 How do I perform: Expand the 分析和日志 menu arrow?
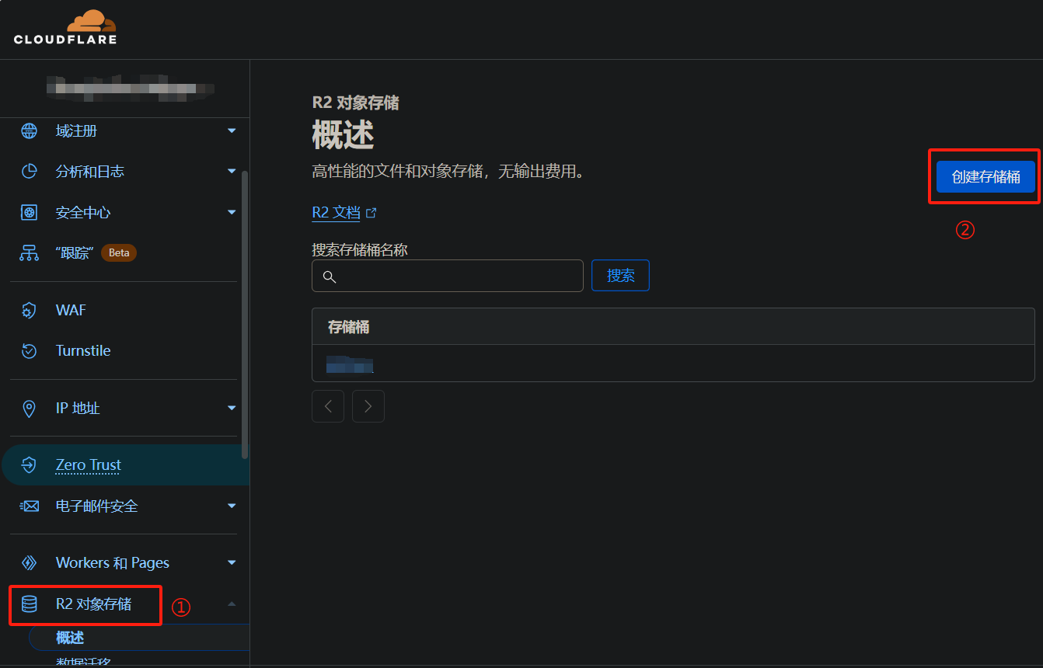(x=232, y=171)
